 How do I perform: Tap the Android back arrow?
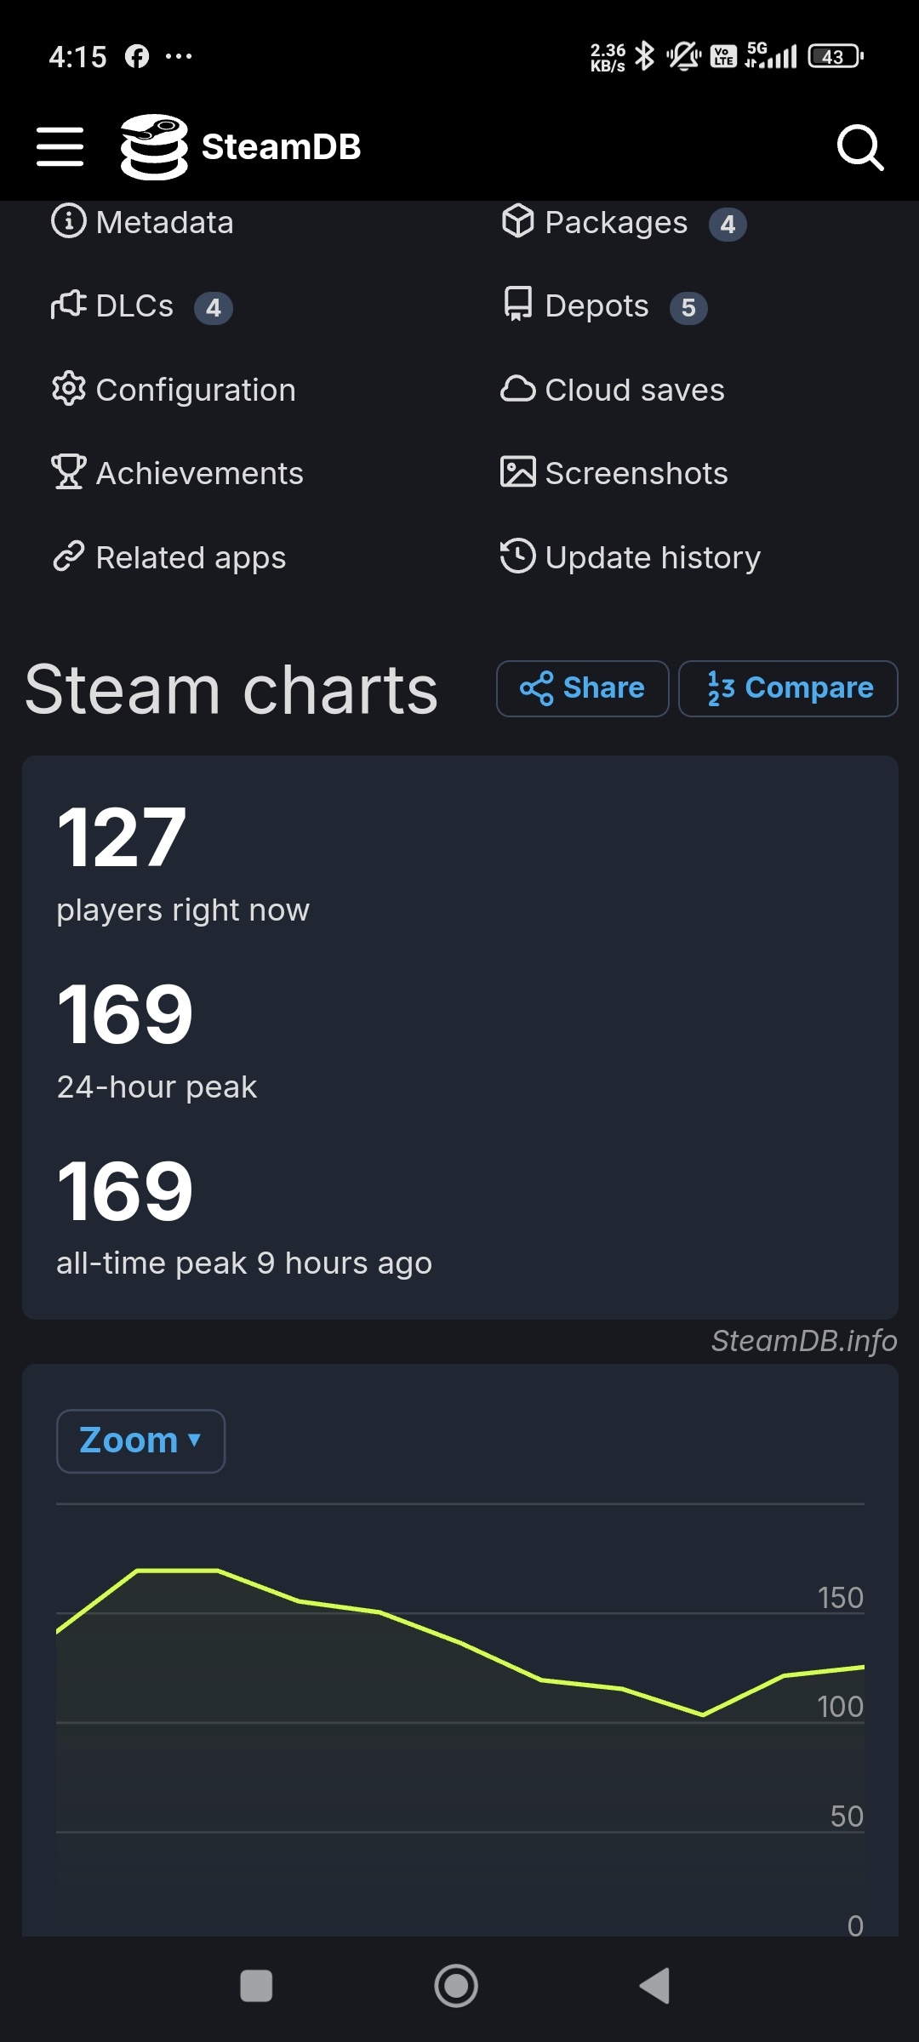(x=654, y=1986)
